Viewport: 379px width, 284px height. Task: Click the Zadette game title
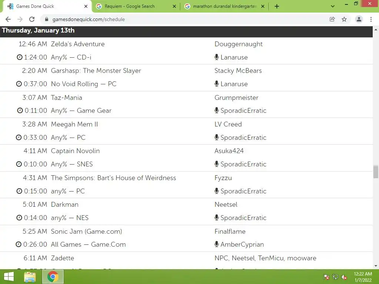[x=63, y=258]
